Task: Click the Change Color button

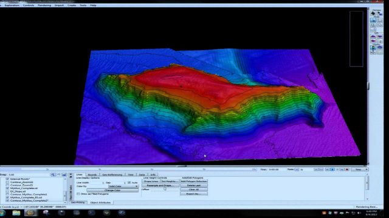Action: [x=112, y=190]
